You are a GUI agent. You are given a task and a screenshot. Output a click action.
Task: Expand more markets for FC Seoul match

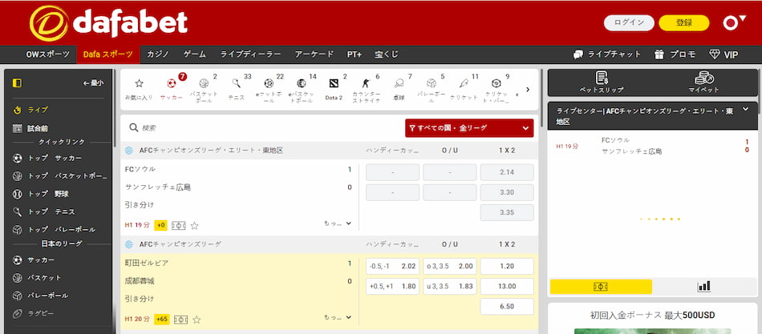[338, 223]
